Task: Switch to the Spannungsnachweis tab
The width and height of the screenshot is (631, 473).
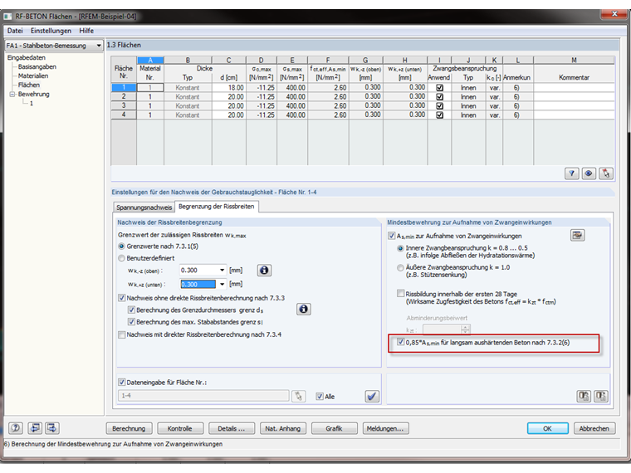Action: [144, 207]
